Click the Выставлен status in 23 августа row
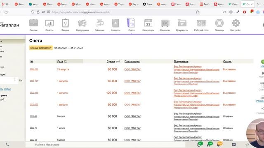 click(229, 69)
